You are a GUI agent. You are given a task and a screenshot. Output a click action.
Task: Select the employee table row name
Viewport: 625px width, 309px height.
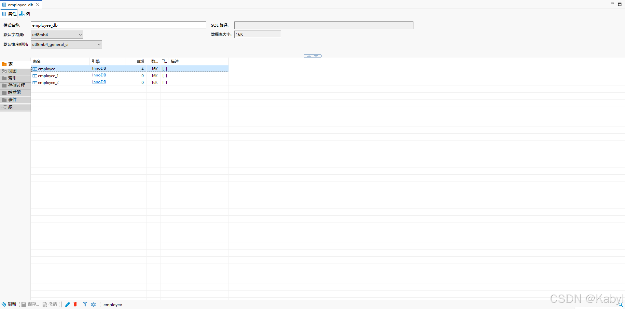tap(47, 69)
